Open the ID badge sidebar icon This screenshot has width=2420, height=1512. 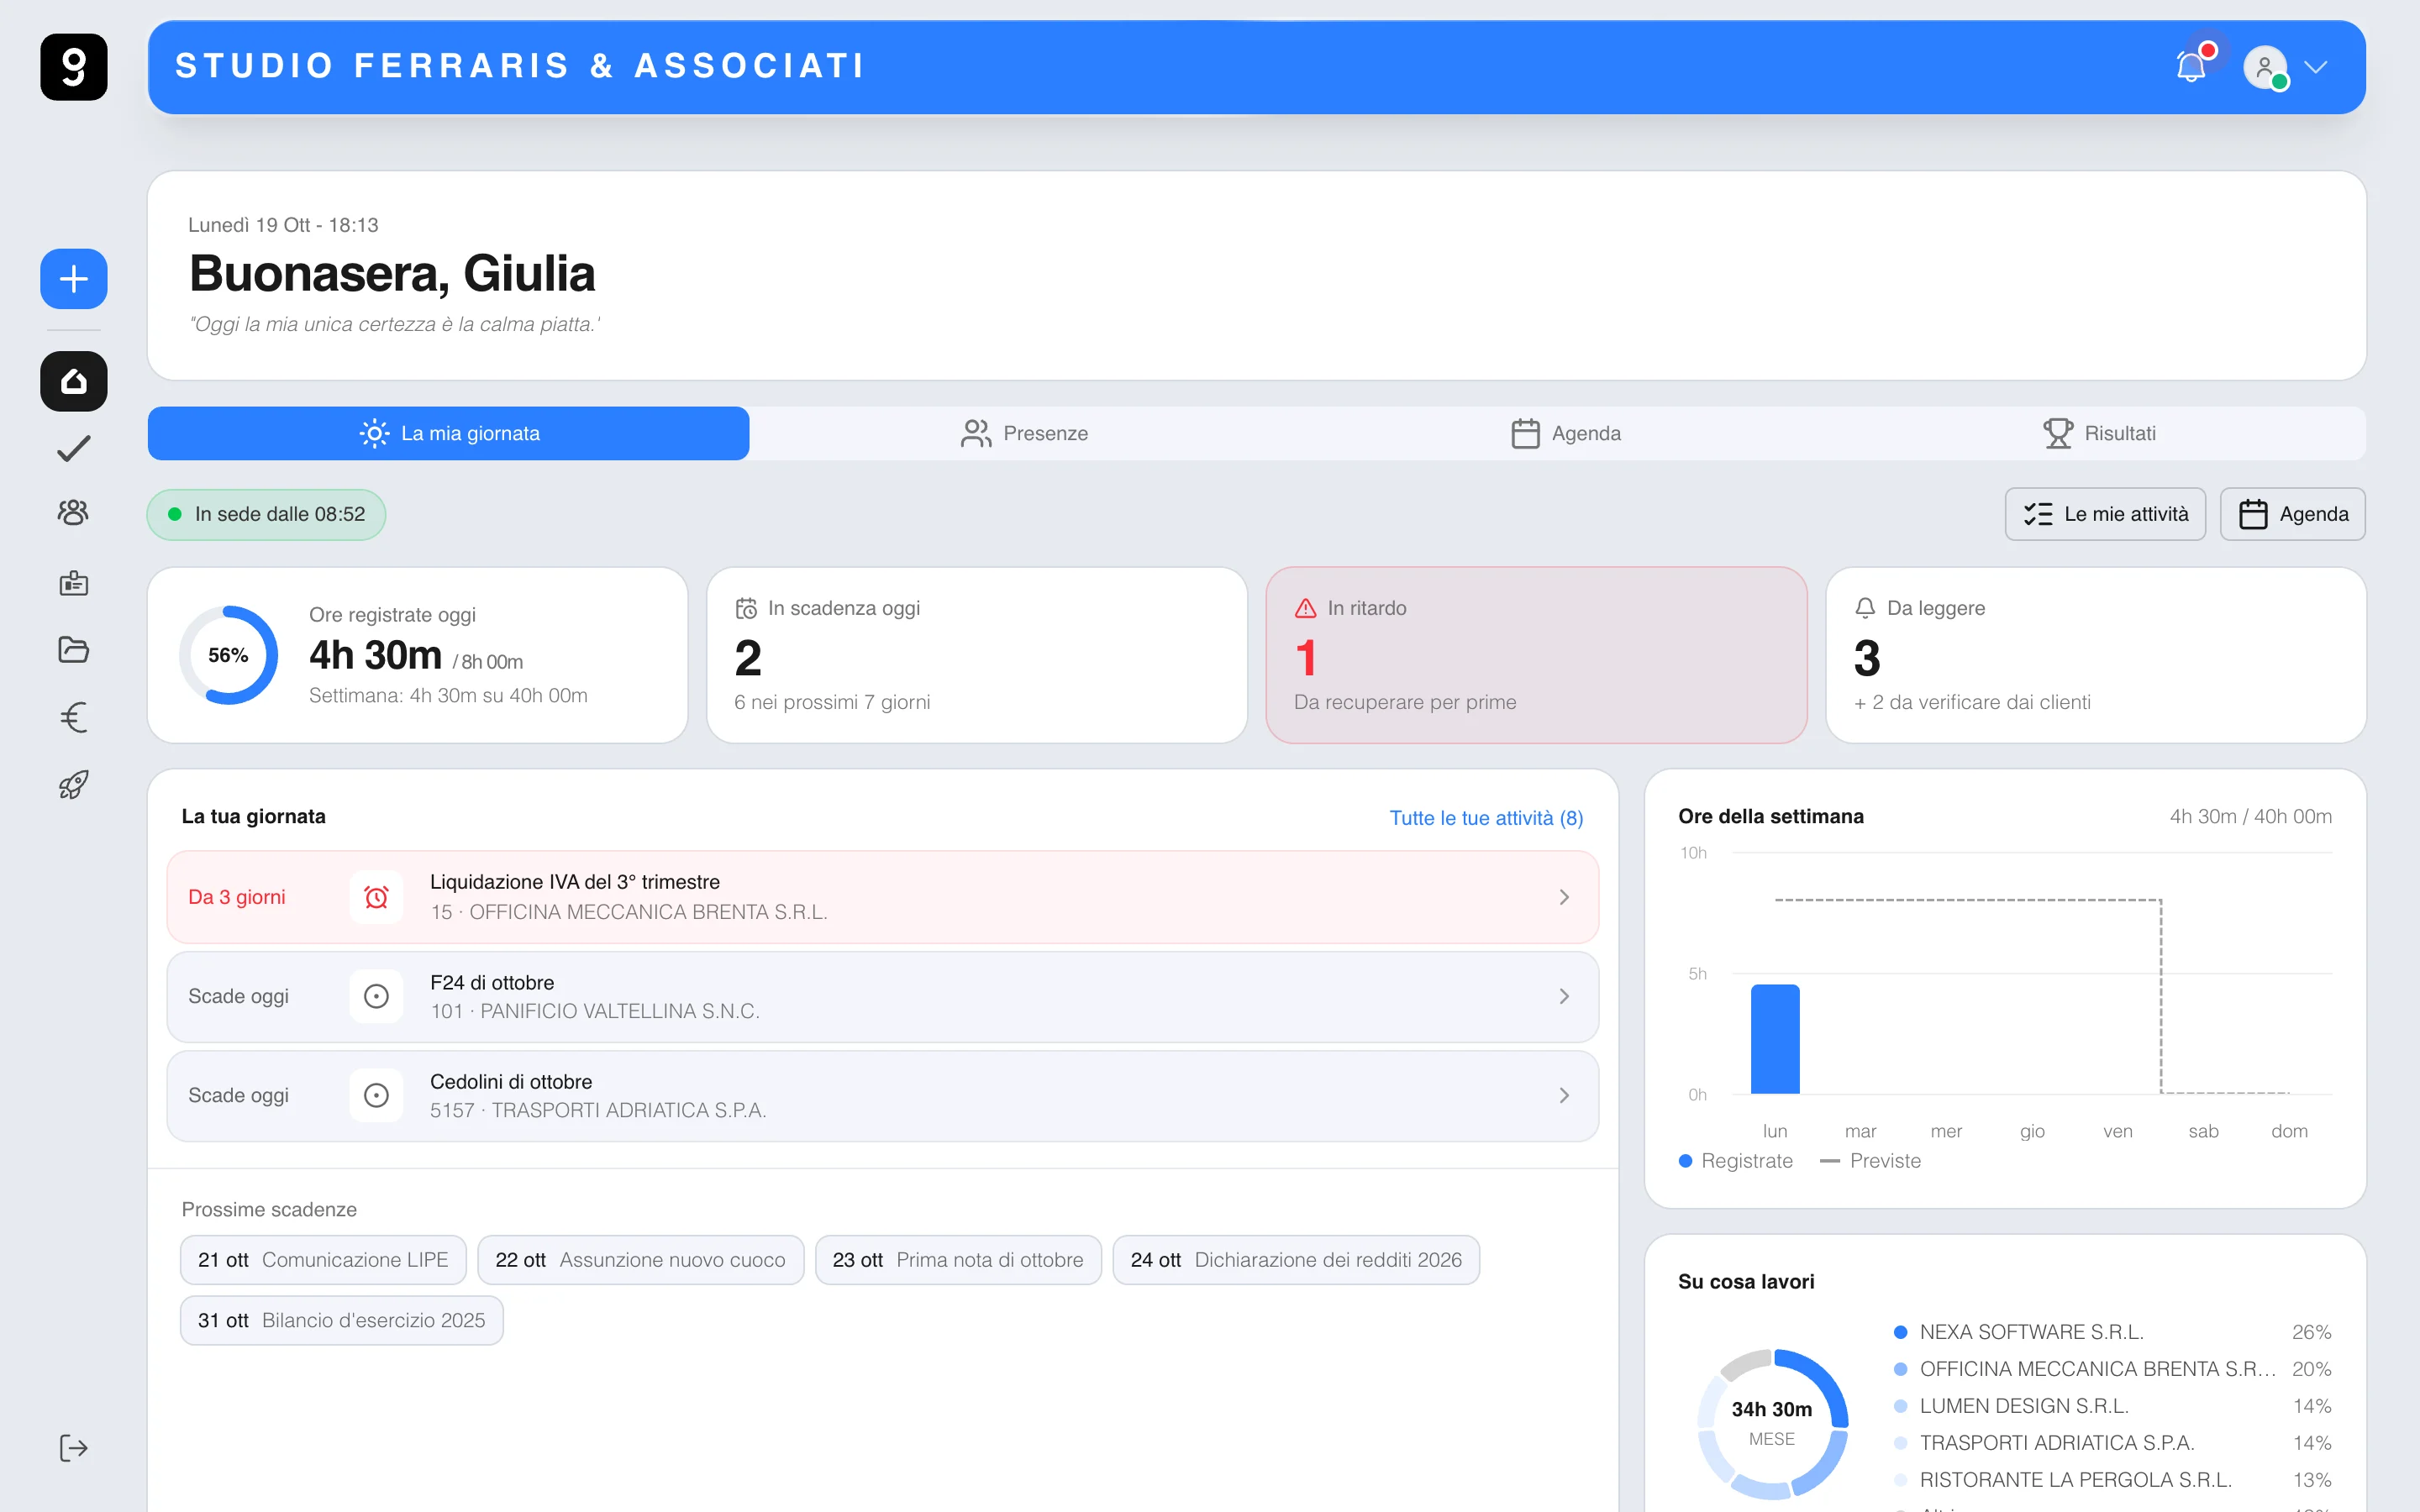pos(74,583)
